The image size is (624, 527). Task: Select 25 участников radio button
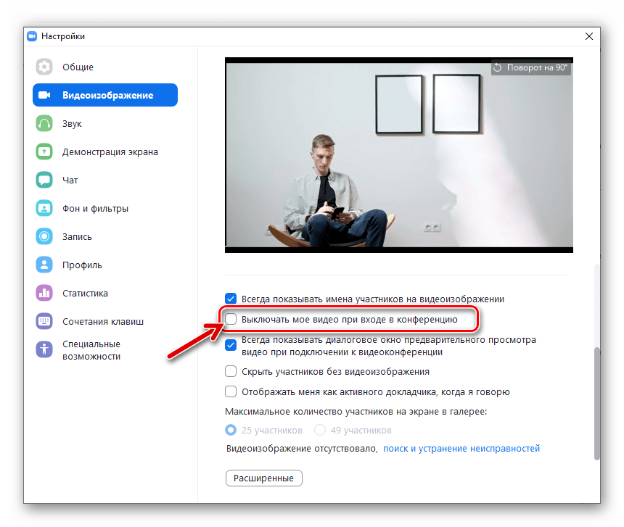point(231,430)
